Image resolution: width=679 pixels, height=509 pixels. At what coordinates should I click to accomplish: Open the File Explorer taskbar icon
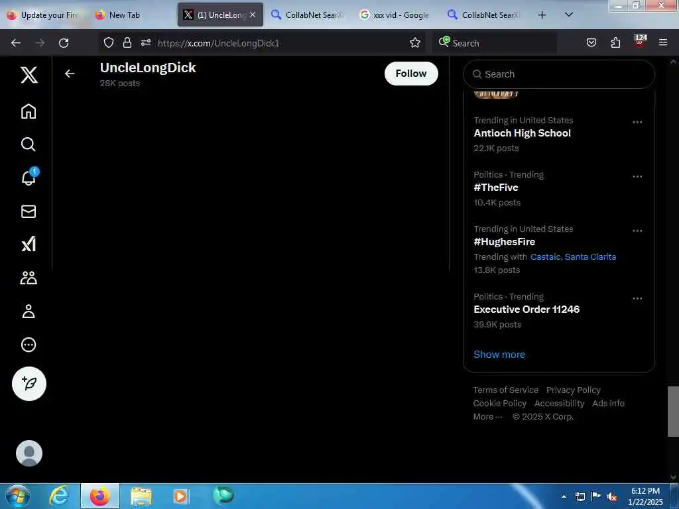point(141,496)
